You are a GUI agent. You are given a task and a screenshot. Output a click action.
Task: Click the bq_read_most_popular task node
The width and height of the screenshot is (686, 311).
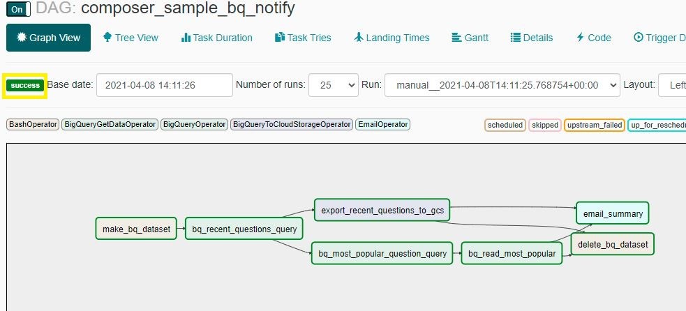[512, 253]
